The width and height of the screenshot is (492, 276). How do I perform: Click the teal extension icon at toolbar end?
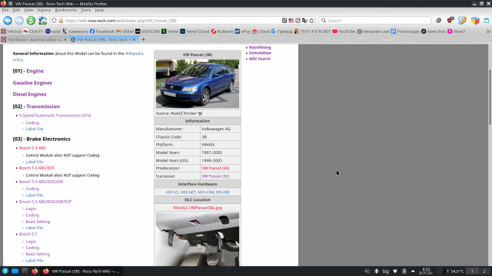pos(487,21)
